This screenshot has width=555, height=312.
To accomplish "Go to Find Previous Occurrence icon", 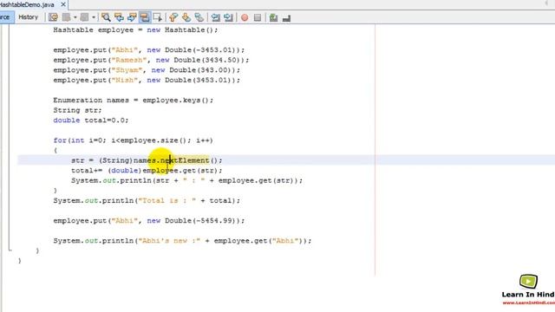I will (119, 17).
